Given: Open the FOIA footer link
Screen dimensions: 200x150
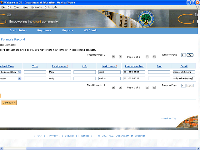Looking at the screenshot, I should (x=39, y=136).
